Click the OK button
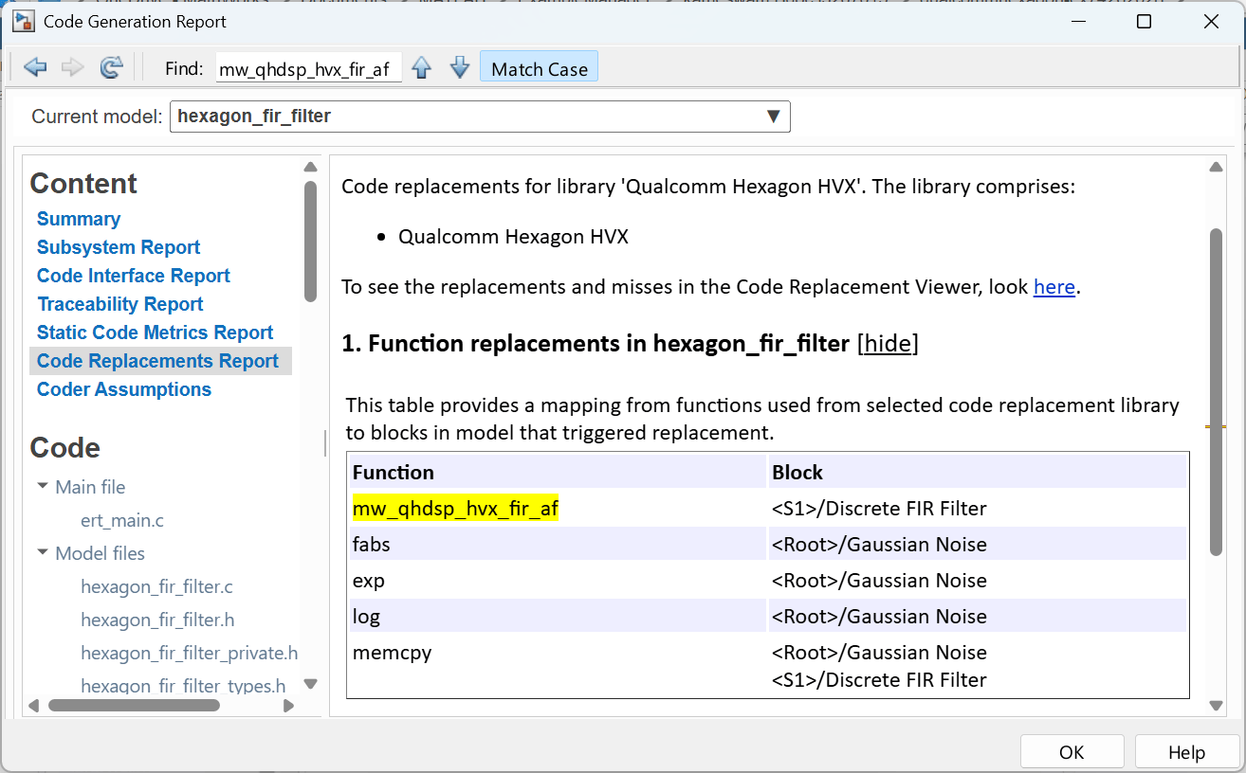Screen dimensions: 1246x773 1072,752
